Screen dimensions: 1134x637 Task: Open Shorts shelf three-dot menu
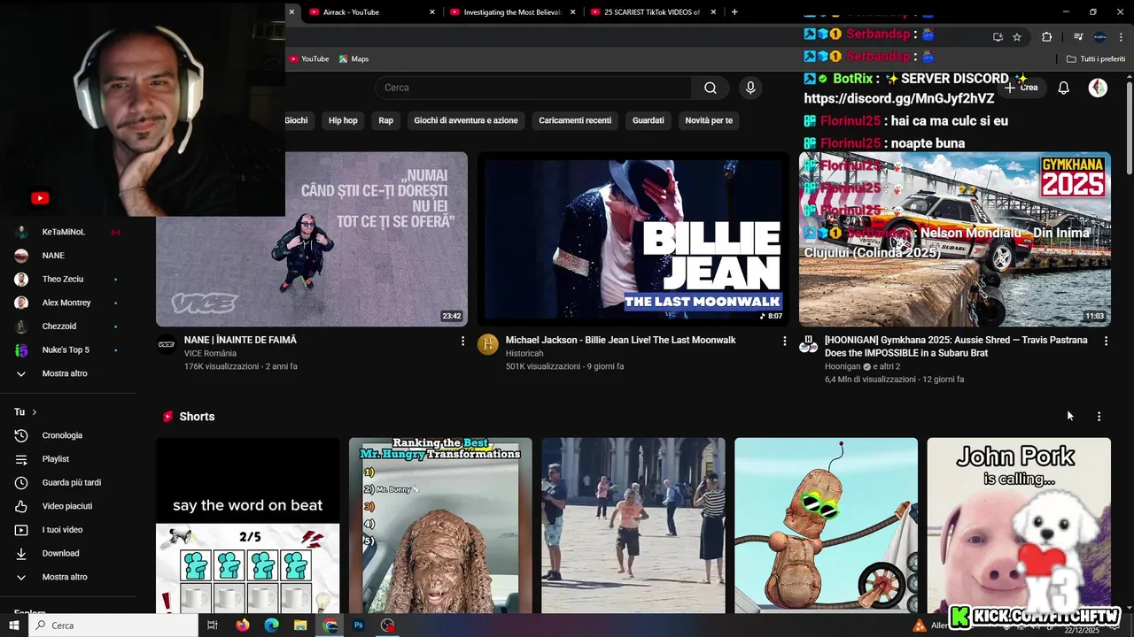click(1099, 417)
